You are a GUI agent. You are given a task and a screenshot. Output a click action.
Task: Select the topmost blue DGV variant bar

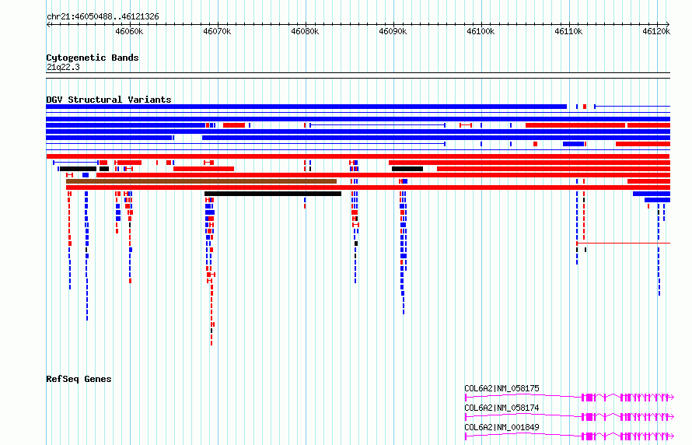(306, 107)
